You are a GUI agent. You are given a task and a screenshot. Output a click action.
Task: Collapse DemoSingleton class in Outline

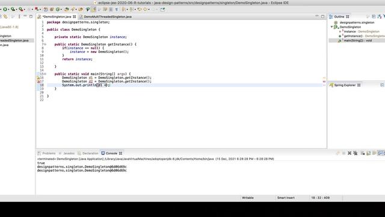click(331, 27)
